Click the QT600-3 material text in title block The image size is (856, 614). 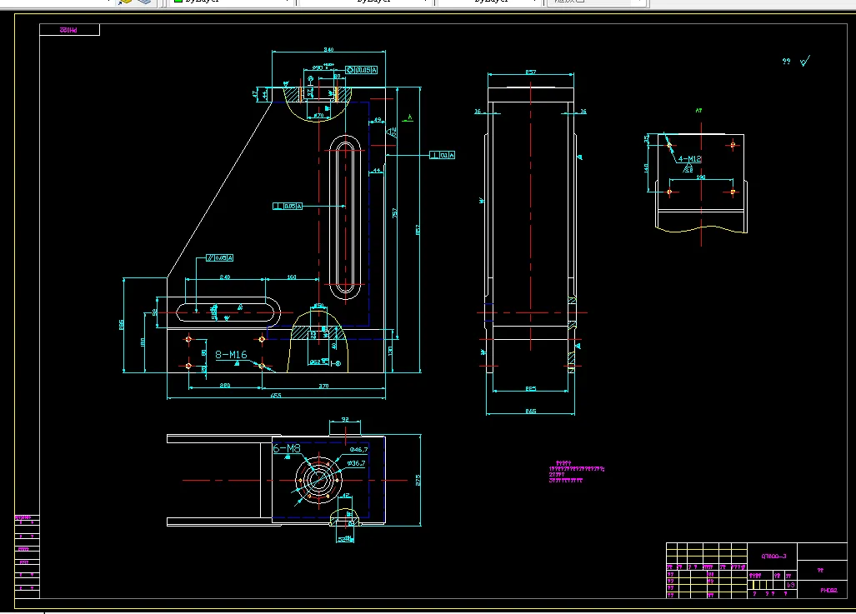(773, 557)
